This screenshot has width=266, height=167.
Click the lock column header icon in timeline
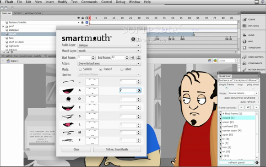[82, 18]
